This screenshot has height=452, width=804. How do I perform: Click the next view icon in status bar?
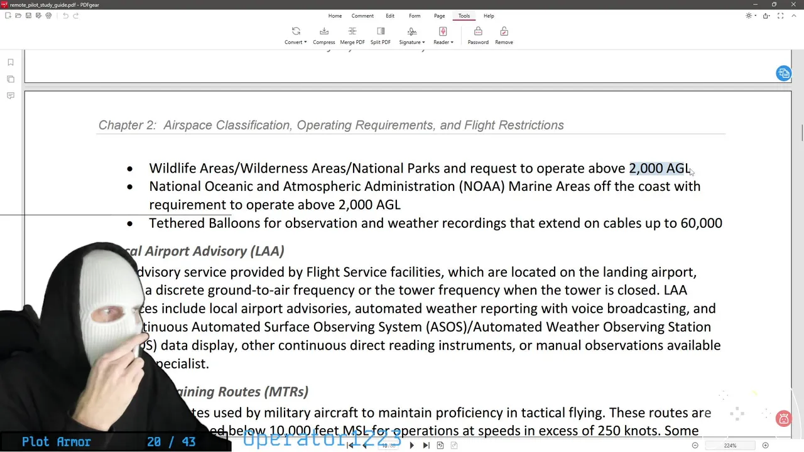(454, 445)
